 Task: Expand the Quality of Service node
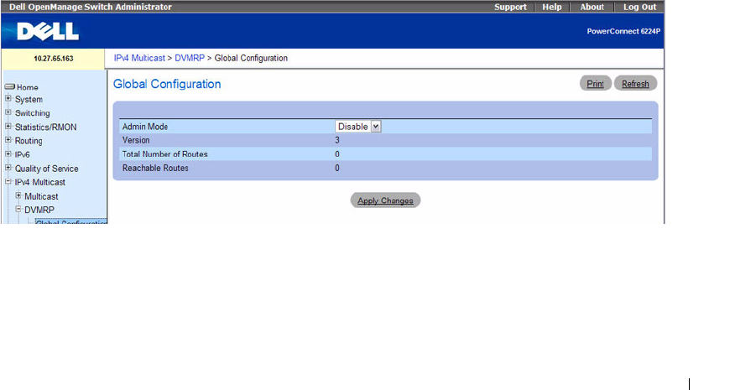[x=8, y=168]
